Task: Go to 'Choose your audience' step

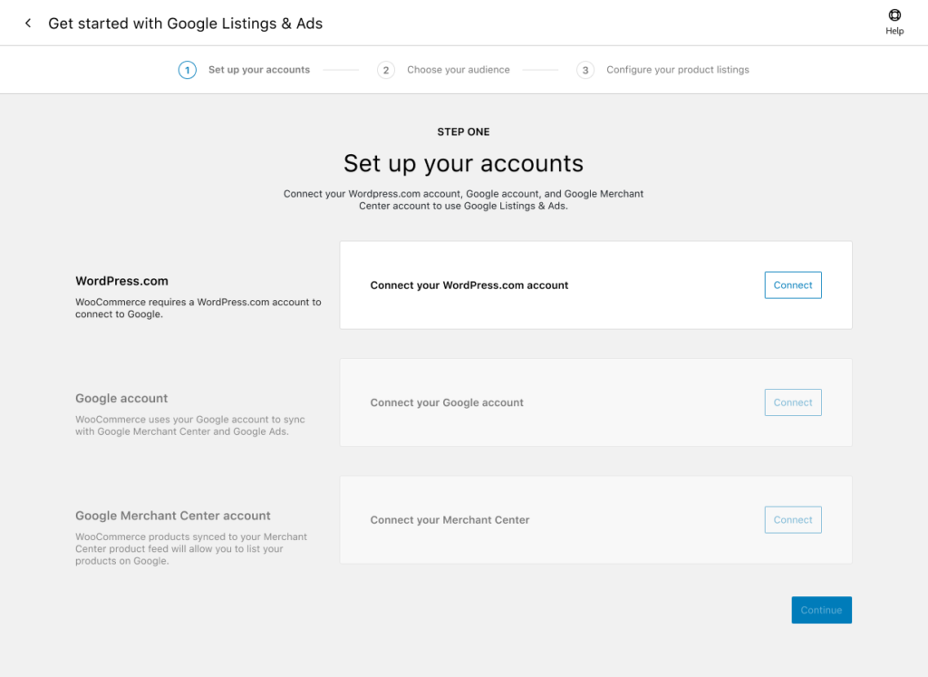Action: 458,70
